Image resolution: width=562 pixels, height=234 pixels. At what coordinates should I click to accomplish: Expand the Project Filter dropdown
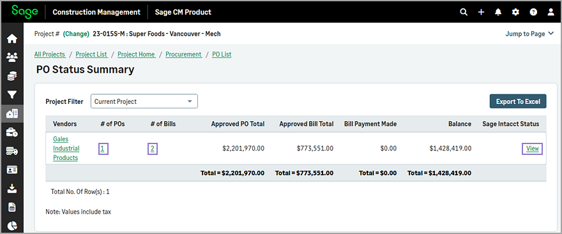(144, 101)
